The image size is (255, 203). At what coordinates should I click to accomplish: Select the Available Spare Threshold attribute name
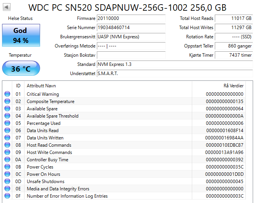[52, 116]
